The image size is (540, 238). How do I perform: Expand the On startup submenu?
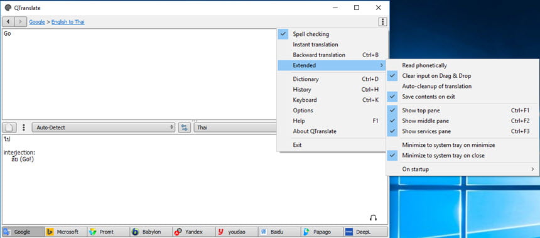463,169
